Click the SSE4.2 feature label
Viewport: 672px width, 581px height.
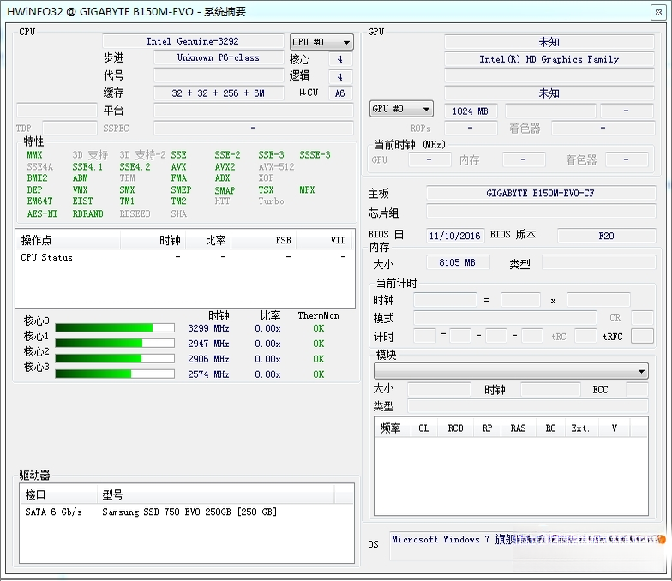(135, 166)
